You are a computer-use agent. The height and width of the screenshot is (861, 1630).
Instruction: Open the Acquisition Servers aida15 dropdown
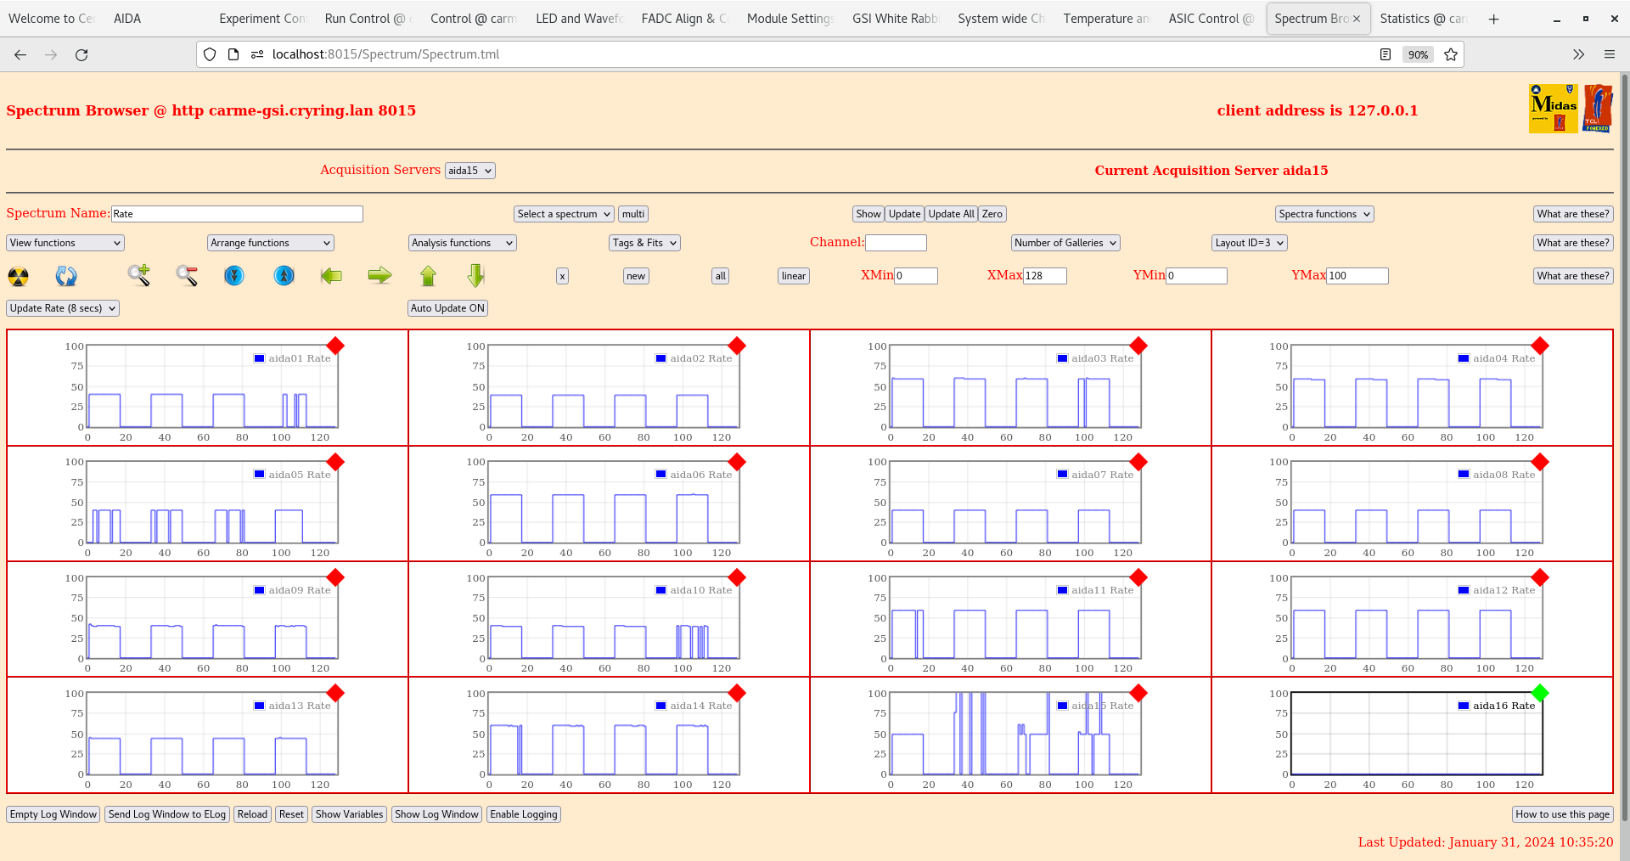click(469, 171)
